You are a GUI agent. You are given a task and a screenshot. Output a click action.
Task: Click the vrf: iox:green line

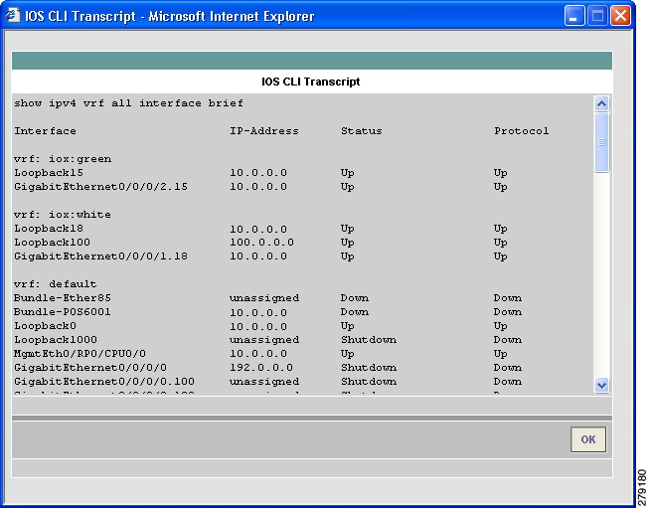tap(63, 159)
